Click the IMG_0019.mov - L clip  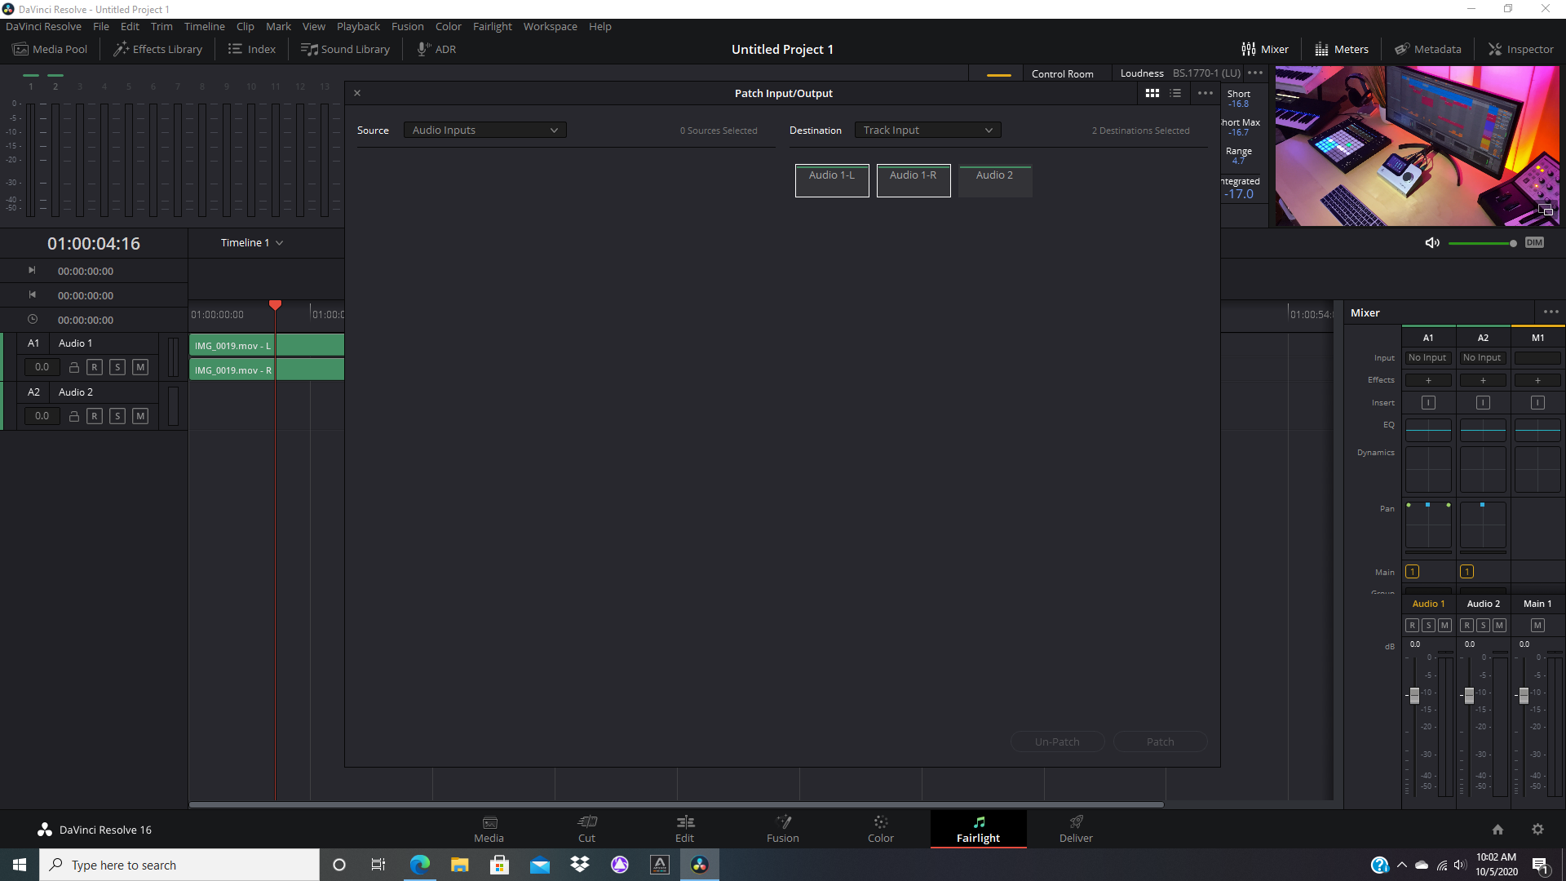tap(267, 345)
